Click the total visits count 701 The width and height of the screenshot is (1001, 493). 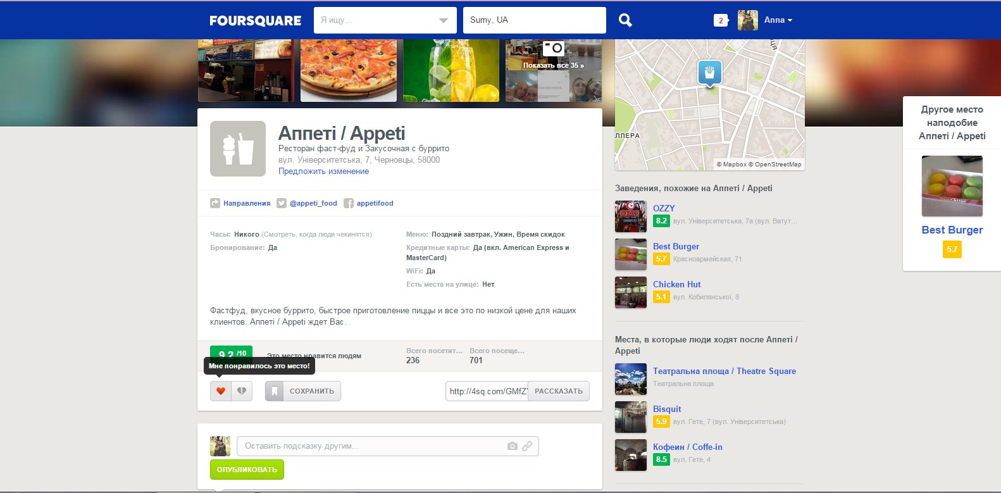click(476, 360)
